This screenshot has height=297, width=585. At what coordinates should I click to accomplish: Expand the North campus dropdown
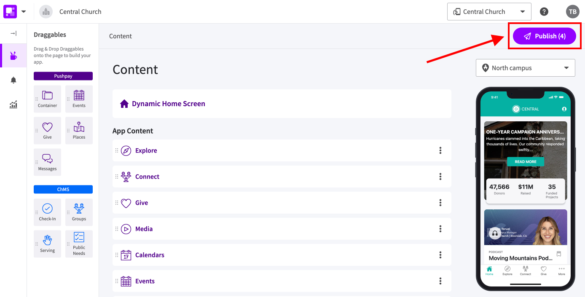pyautogui.click(x=525, y=68)
